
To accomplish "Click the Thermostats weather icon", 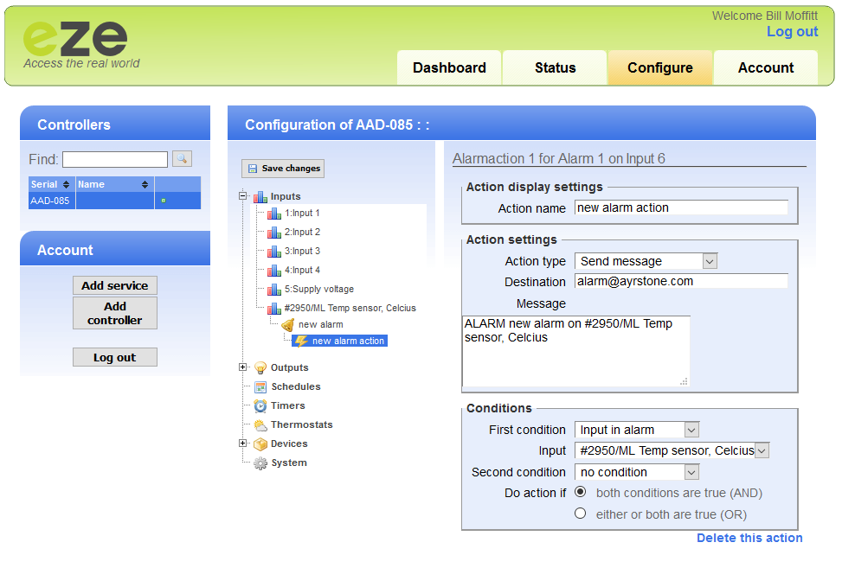I will 260,424.
